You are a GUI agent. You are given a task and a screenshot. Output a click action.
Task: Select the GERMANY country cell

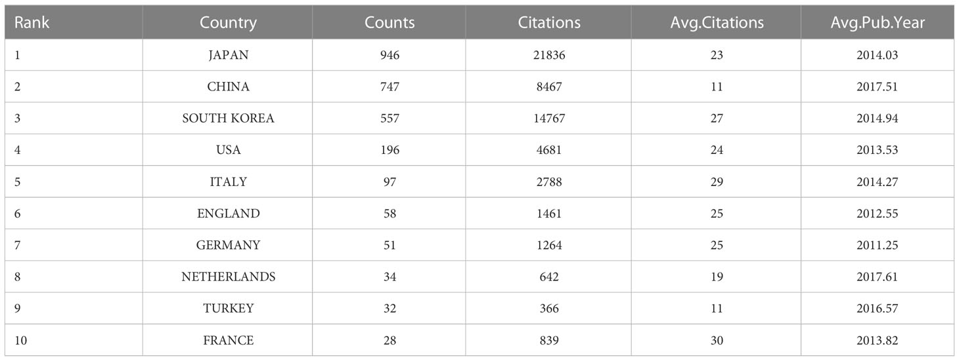(x=228, y=245)
